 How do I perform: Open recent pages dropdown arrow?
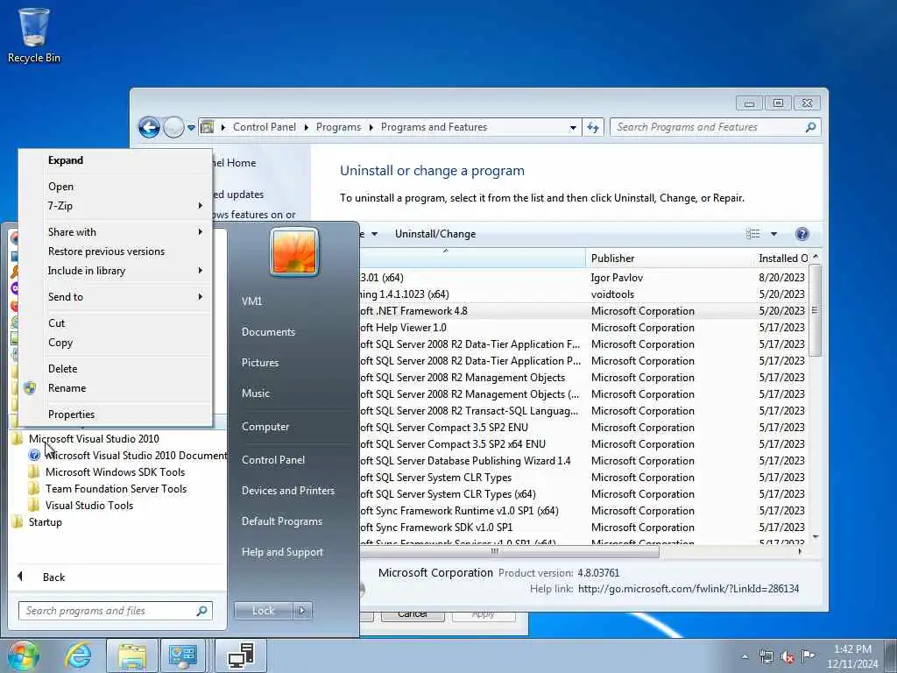click(191, 127)
